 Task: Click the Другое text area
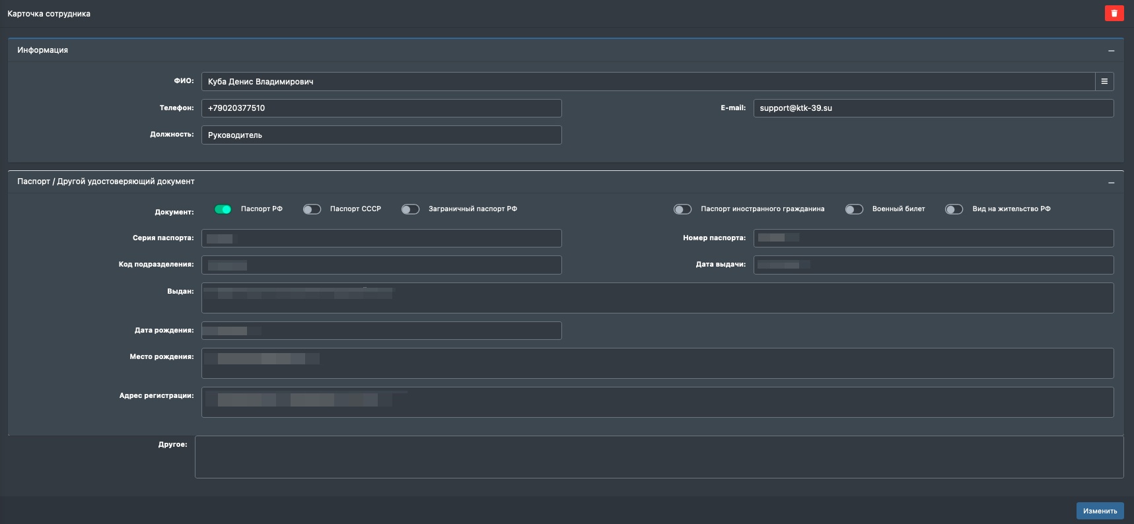(x=659, y=457)
